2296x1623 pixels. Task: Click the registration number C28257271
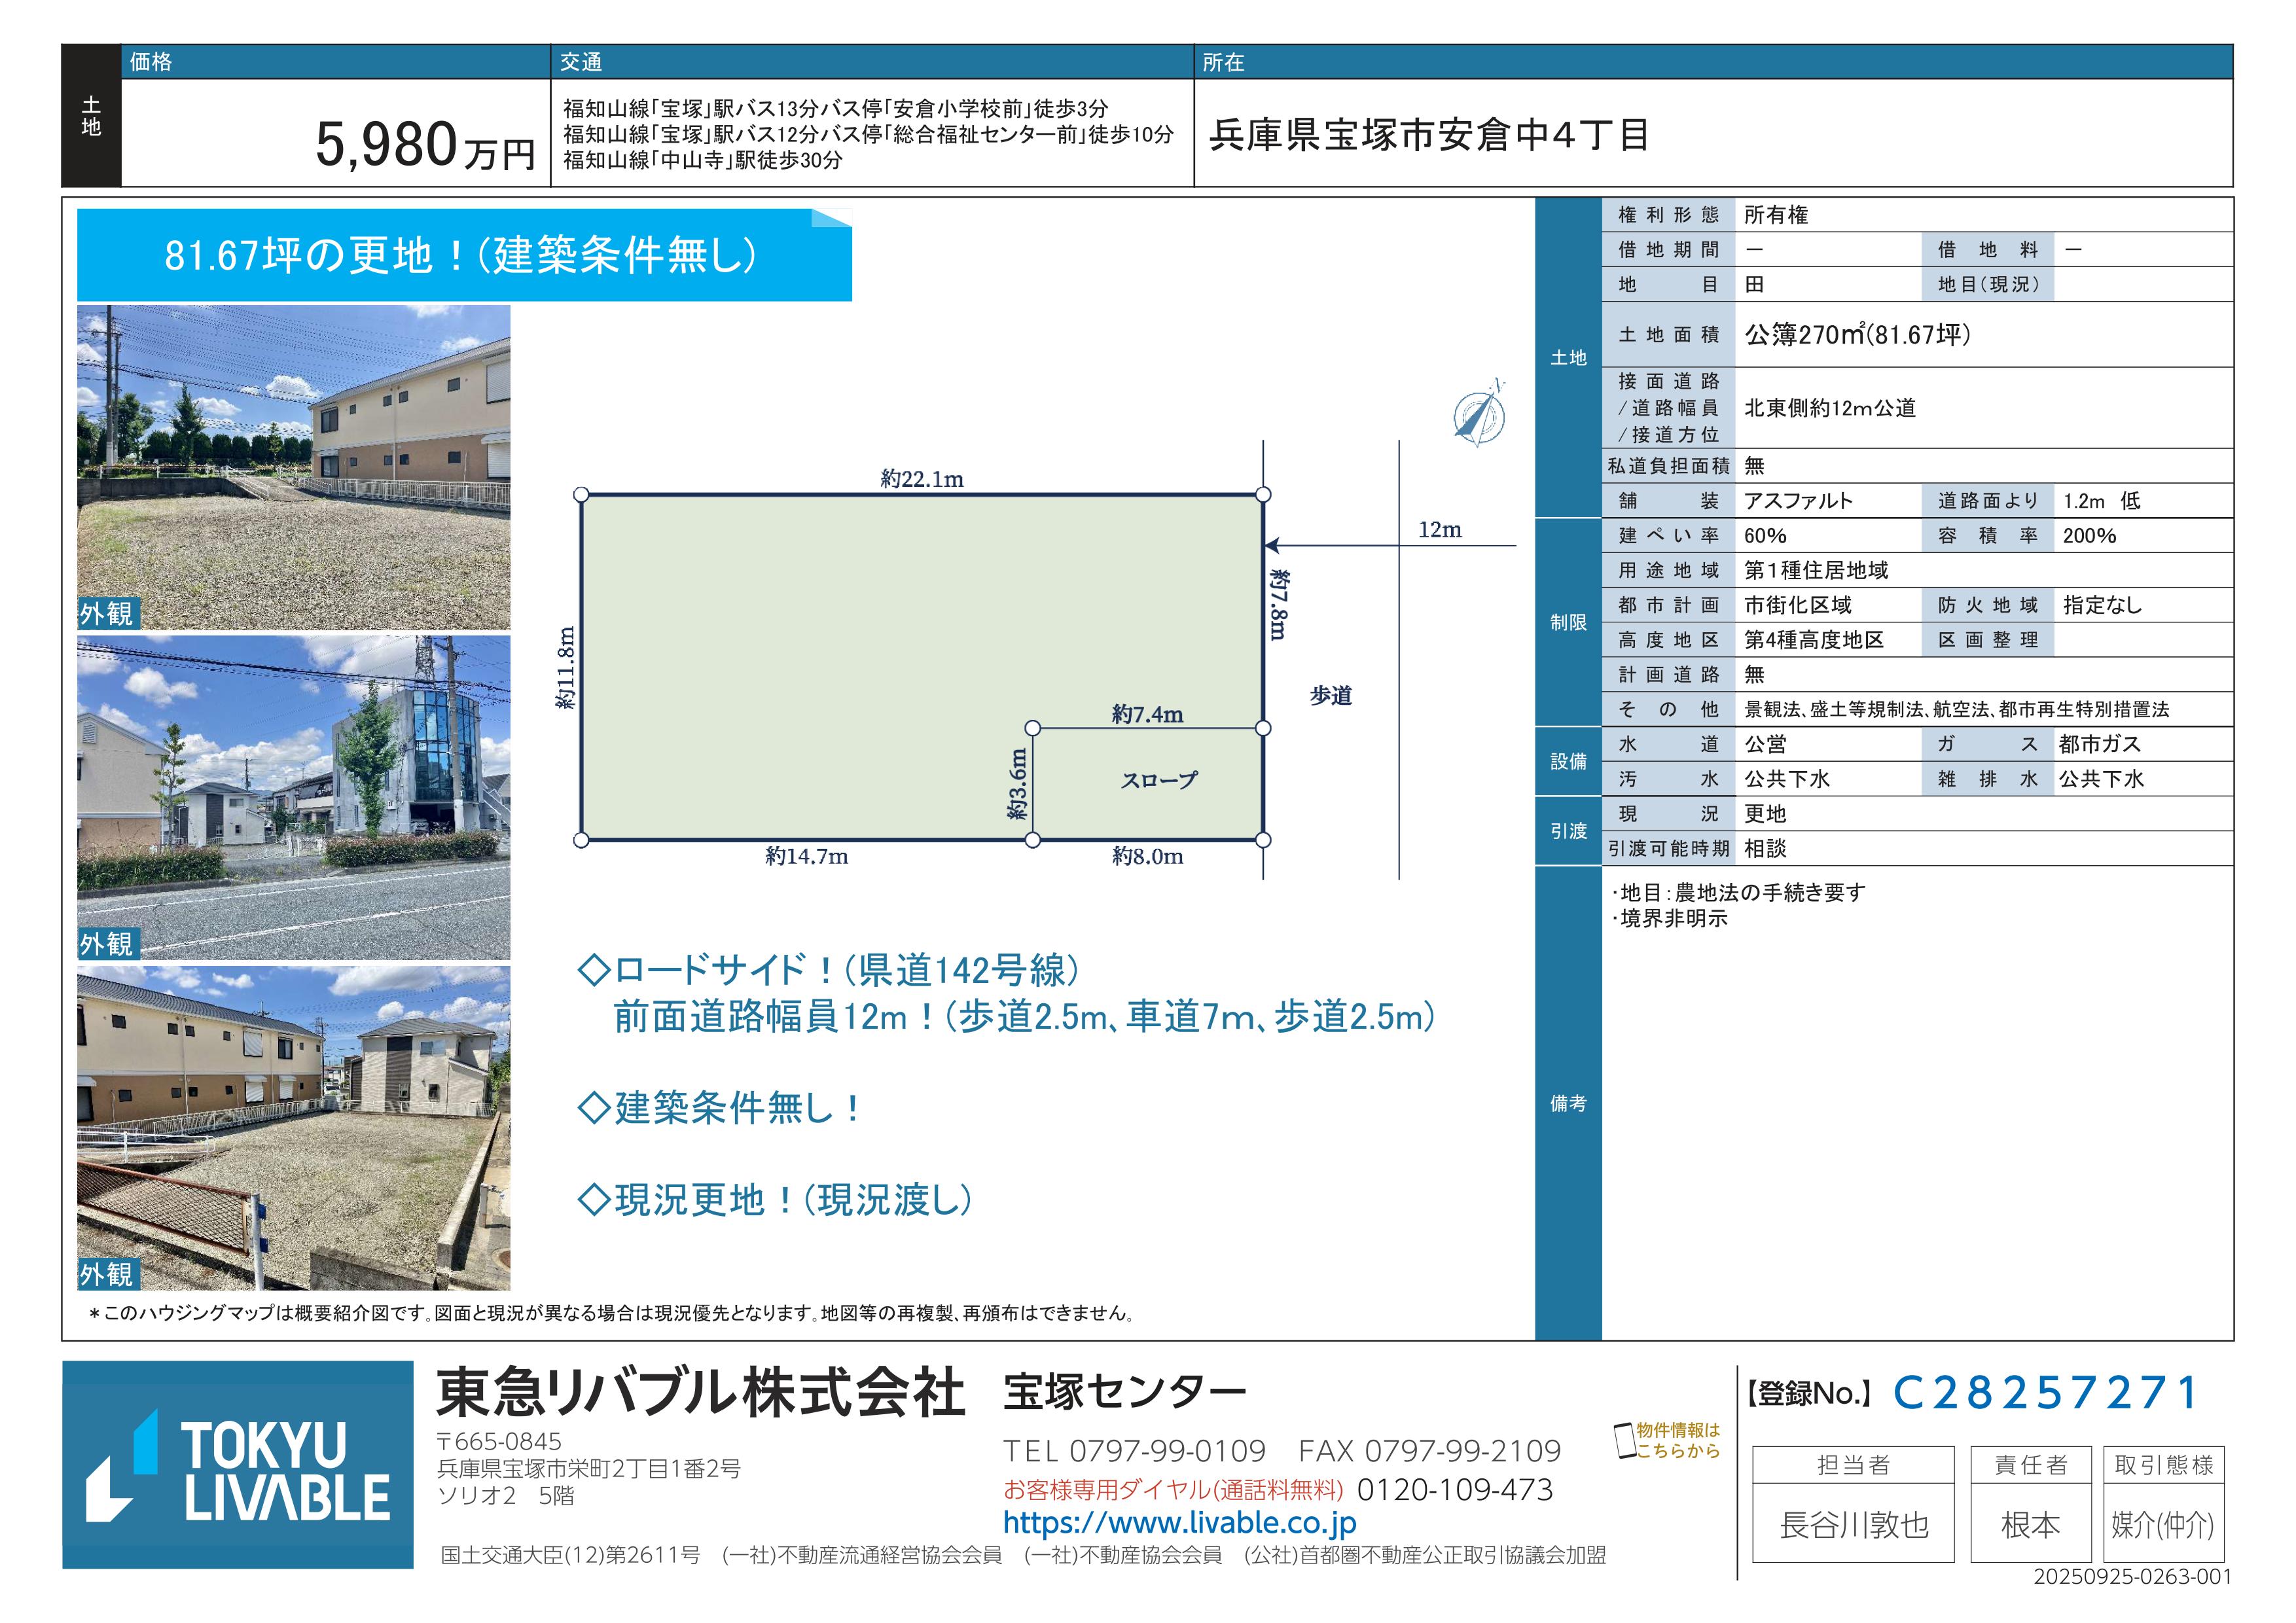click(x=2046, y=1393)
